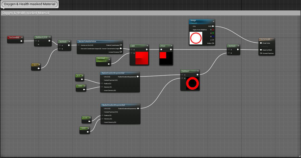Click the 0.32 constant output pin

coord(89,121)
